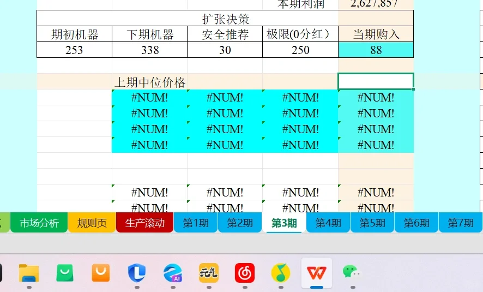The height and width of the screenshot is (292, 483).
Task: Open the AI browser icon on taskbar
Action: (x=173, y=273)
